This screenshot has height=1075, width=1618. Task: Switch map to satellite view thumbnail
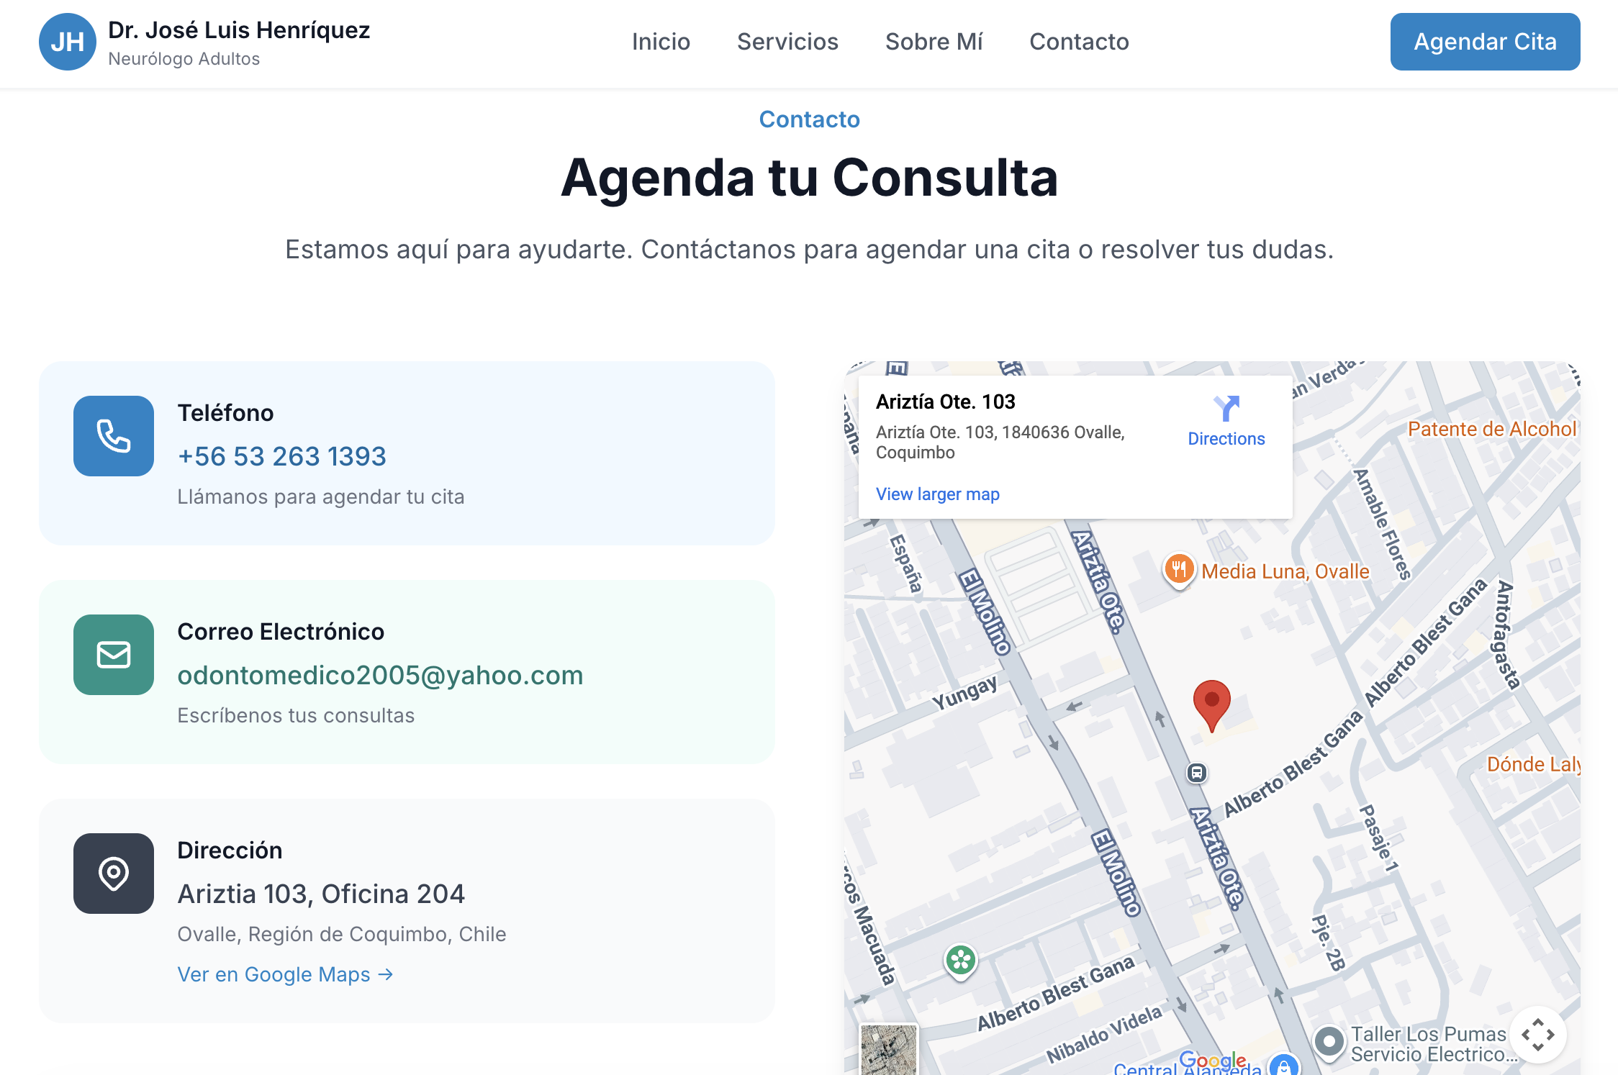[889, 1049]
